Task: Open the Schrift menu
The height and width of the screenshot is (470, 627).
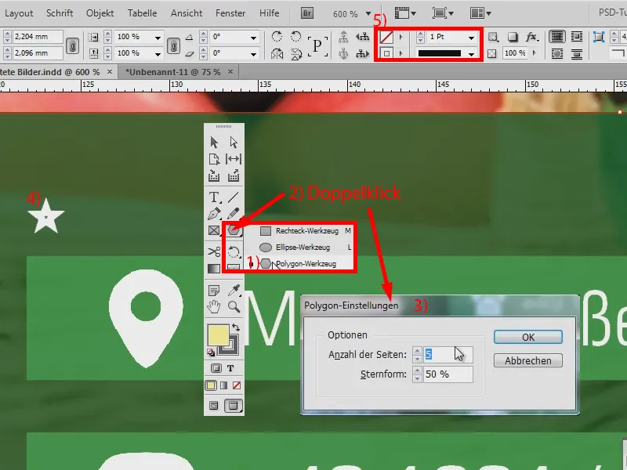Action: click(x=60, y=13)
